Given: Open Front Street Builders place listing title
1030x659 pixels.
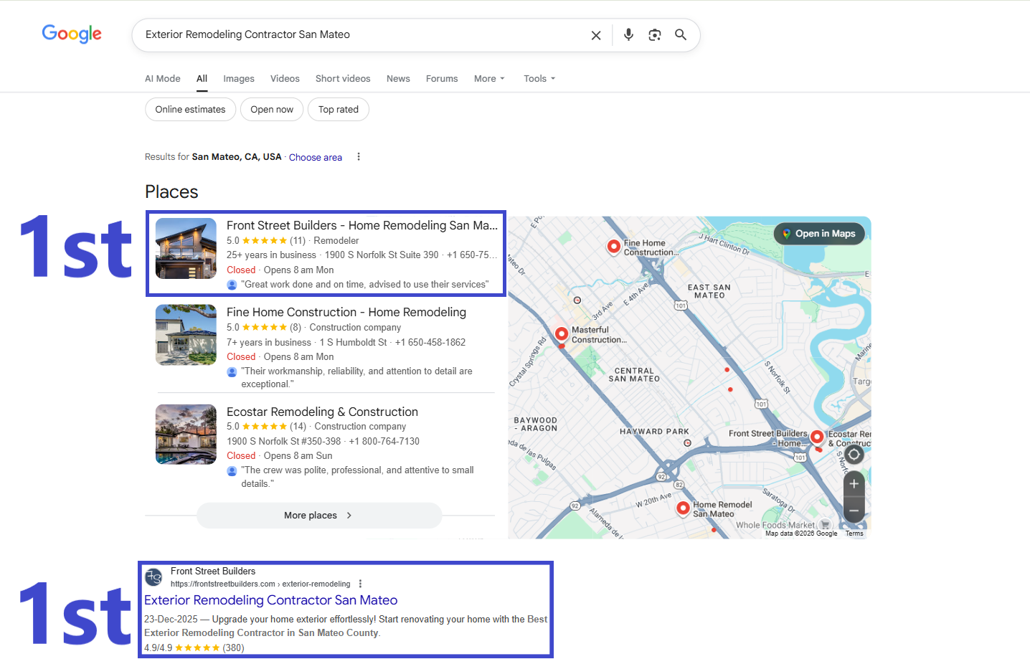Looking at the screenshot, I should pos(362,225).
